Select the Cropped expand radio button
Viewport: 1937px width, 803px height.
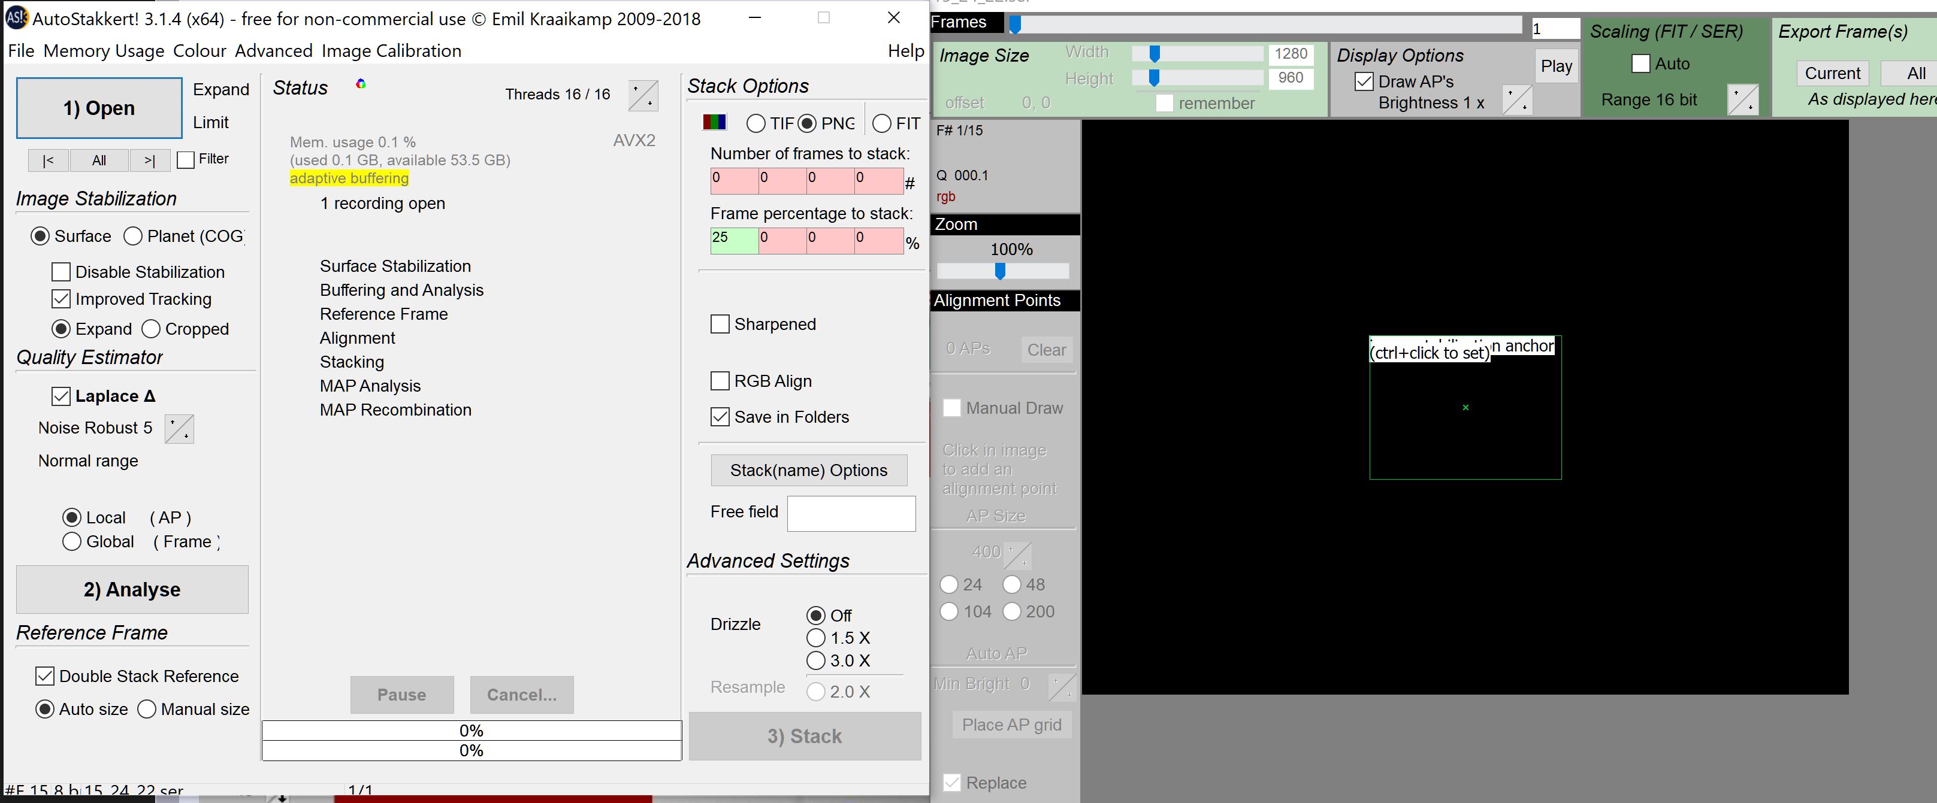(152, 329)
